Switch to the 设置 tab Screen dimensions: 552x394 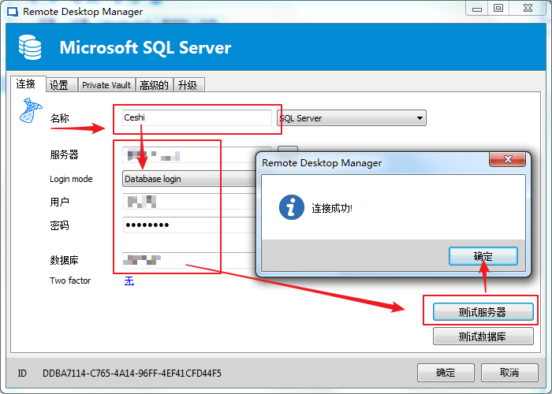coord(62,85)
